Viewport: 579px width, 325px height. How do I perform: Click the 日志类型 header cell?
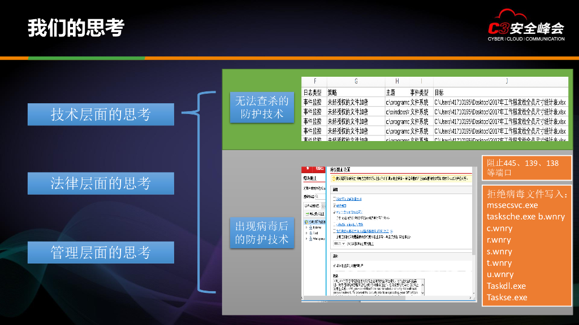coord(313,92)
